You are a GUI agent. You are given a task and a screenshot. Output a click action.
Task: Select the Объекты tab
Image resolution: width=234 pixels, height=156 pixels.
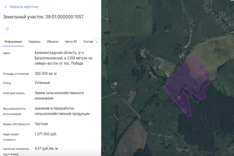click(x=53, y=42)
